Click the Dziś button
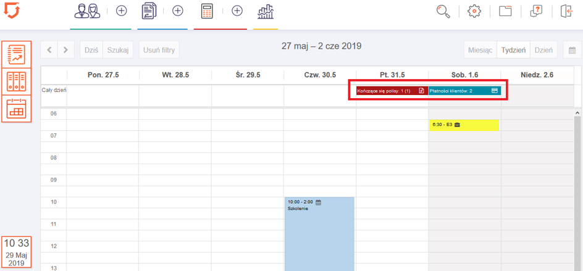 click(91, 50)
